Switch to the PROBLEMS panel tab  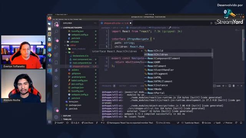tap(106, 86)
